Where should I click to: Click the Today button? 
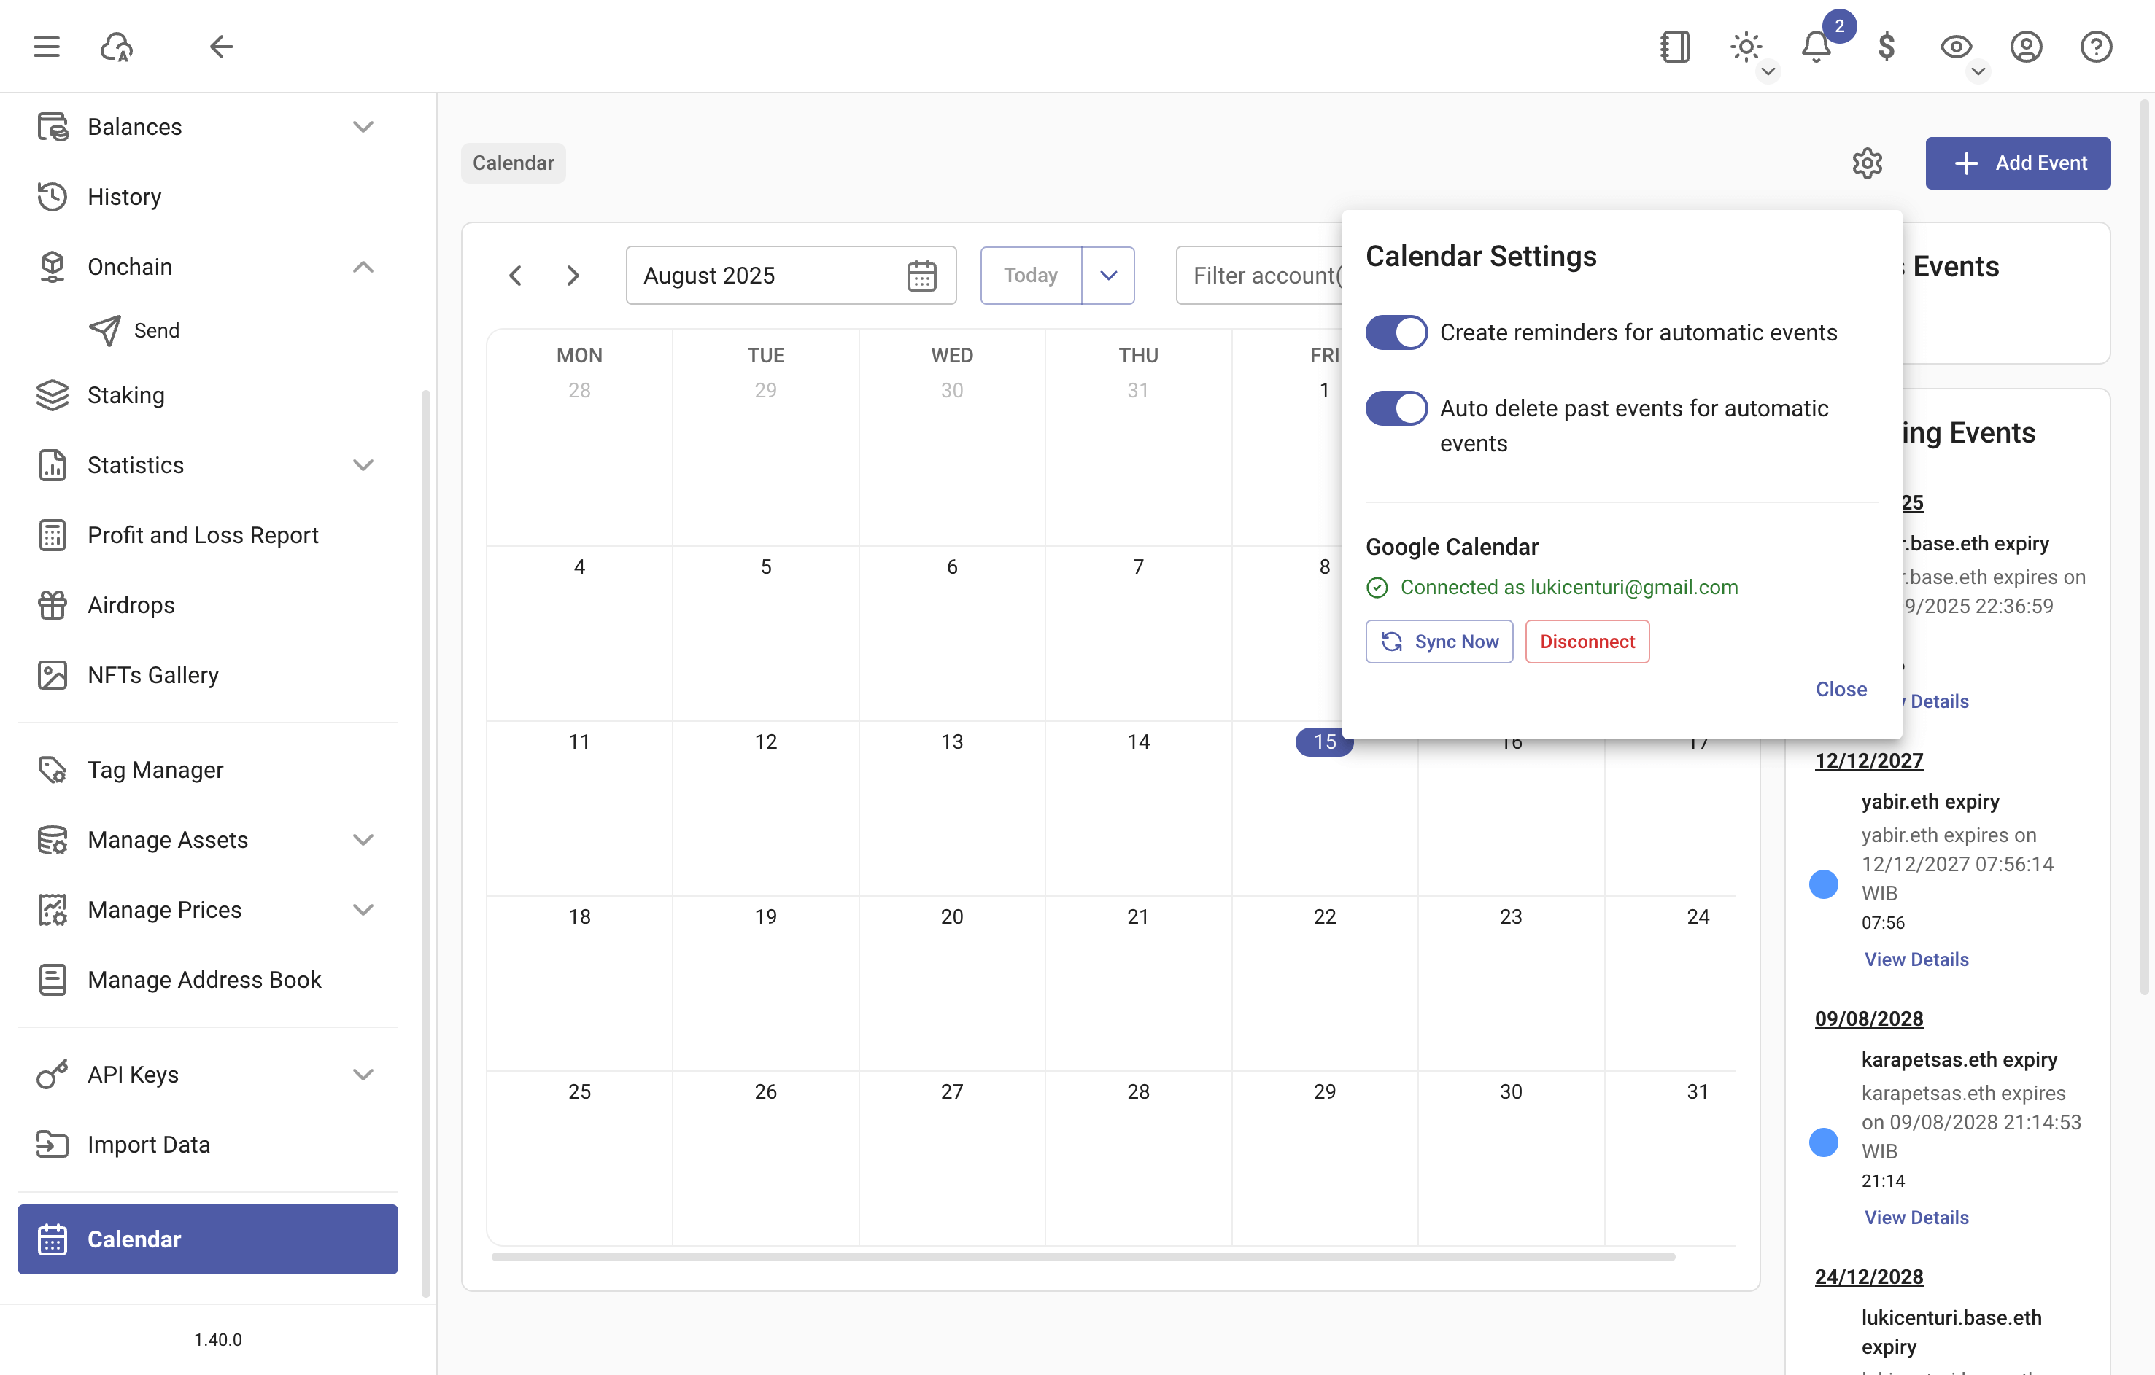pyautogui.click(x=1031, y=276)
